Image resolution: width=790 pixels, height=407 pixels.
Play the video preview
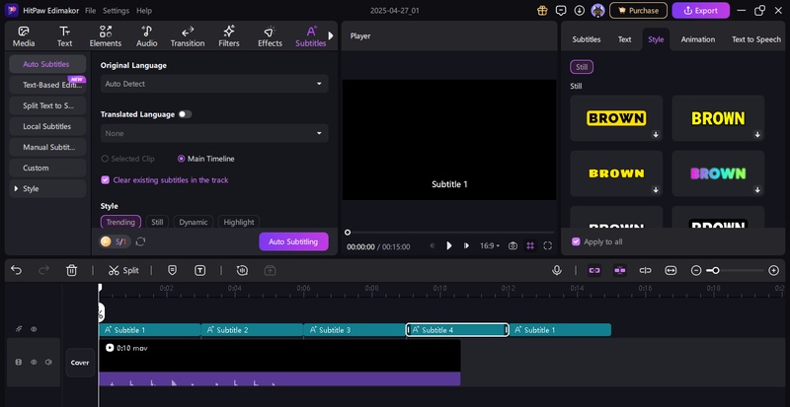coord(448,245)
